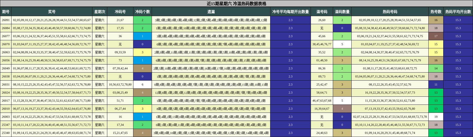This screenshot has width=473, height=137.
Task: Click the table title 近15期星期六 冷温热码数据表格
Action: point(236,4)
